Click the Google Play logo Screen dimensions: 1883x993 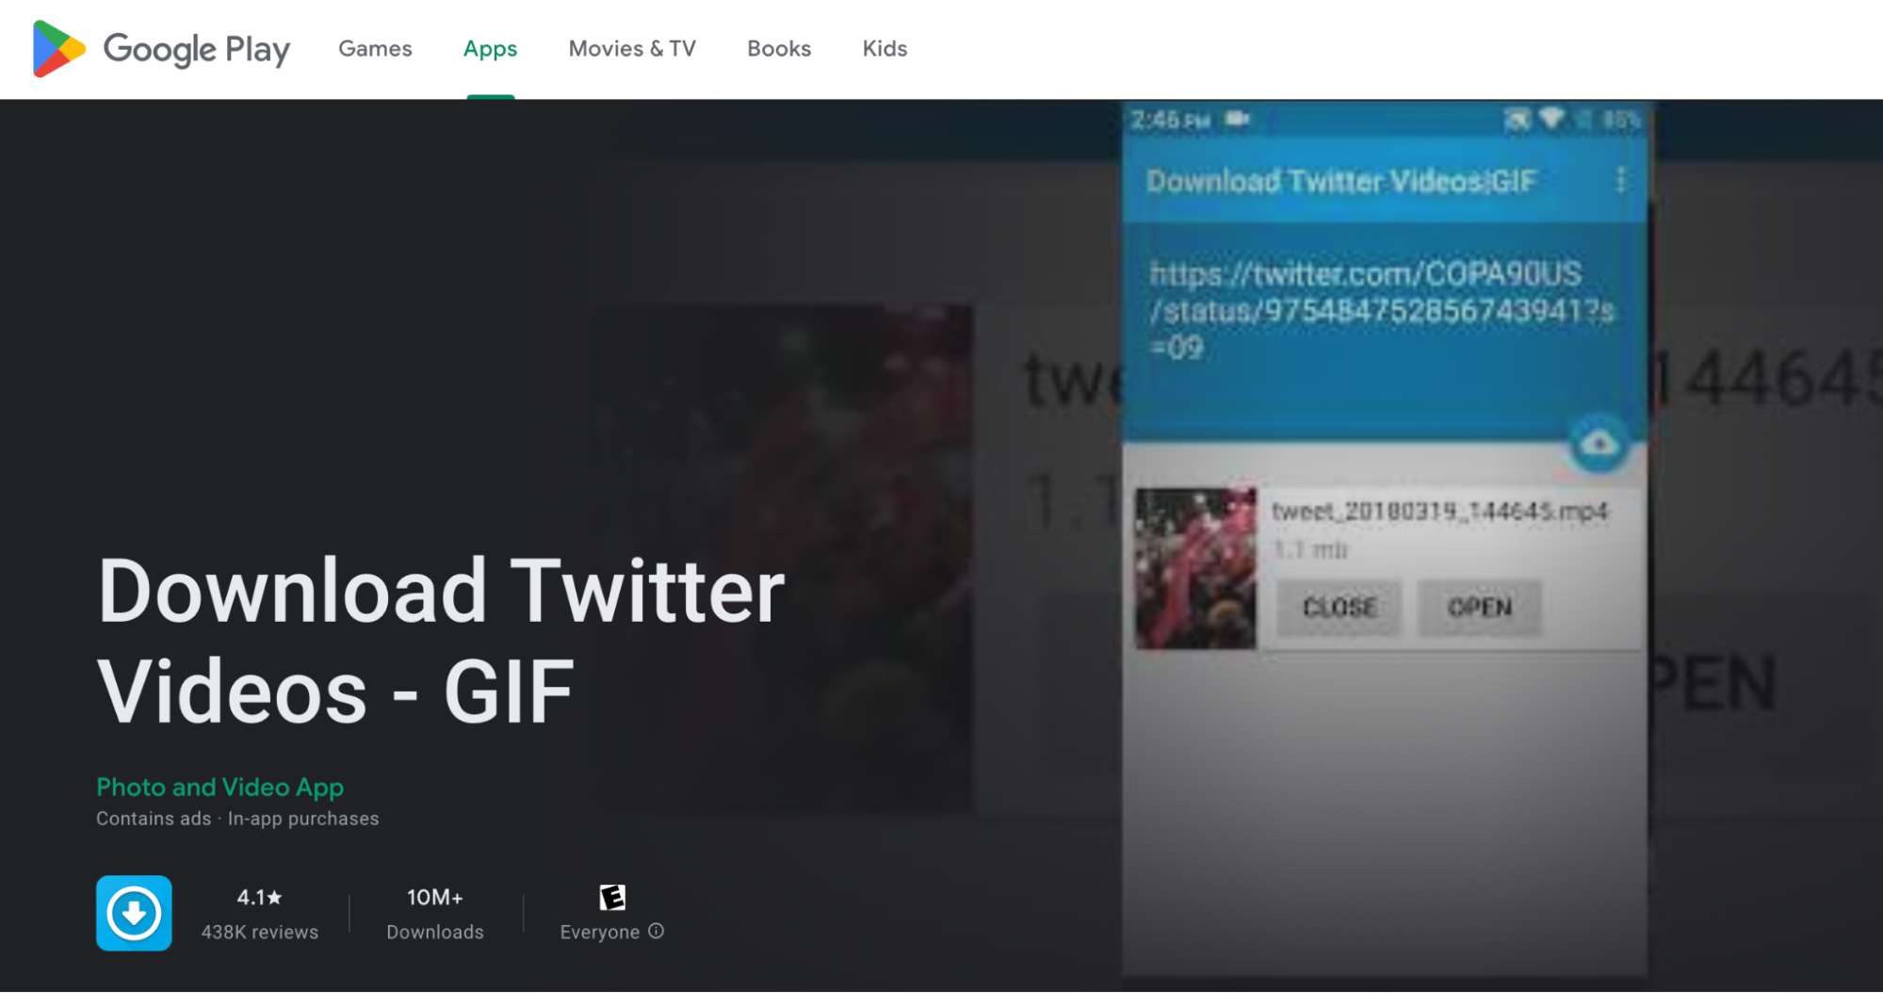161,49
